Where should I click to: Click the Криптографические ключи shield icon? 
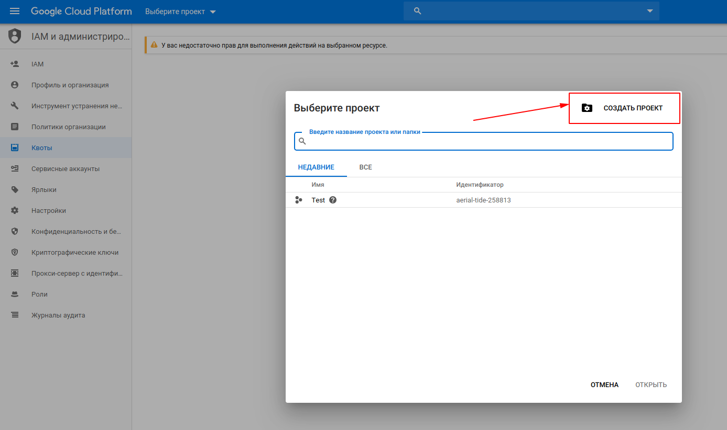point(15,252)
